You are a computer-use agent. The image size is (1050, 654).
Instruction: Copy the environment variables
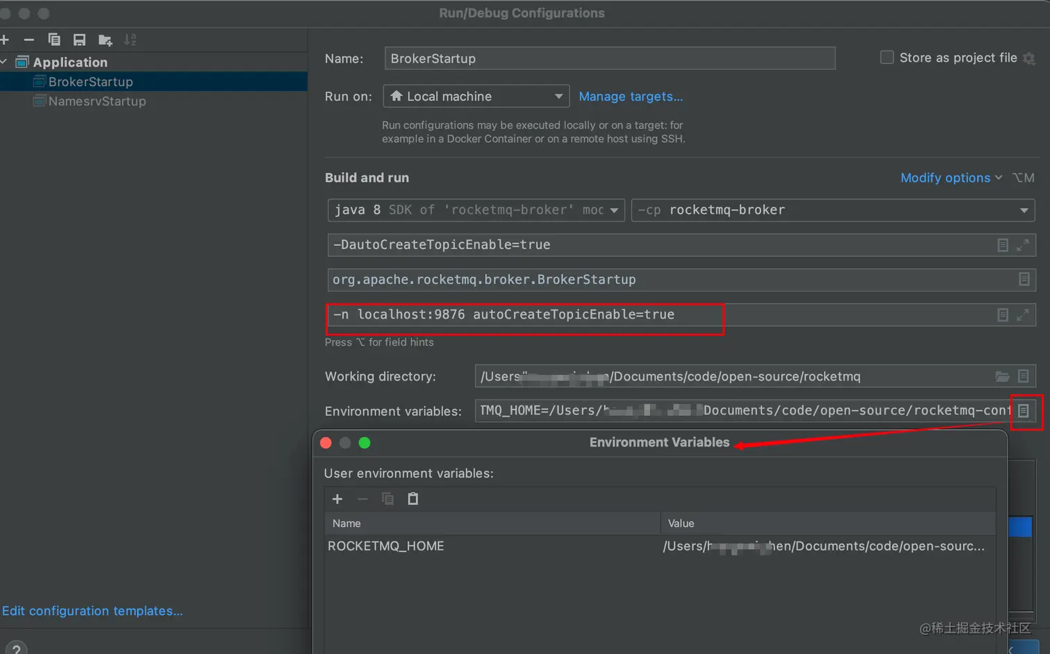387,499
